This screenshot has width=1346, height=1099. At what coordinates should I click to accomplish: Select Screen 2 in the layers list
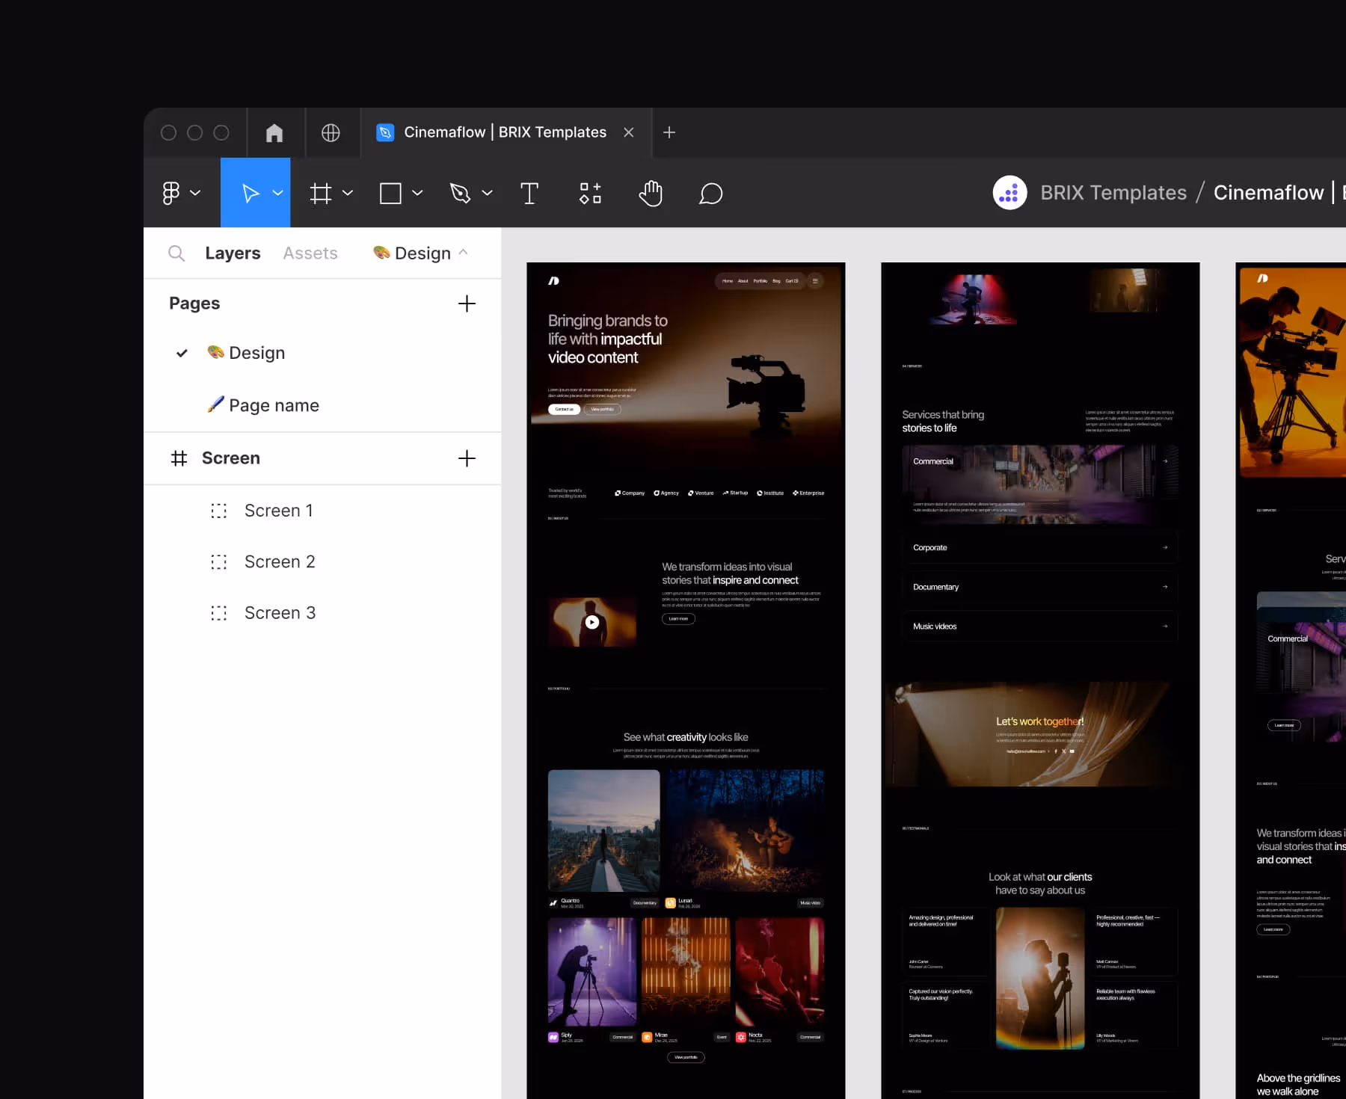pyautogui.click(x=280, y=561)
